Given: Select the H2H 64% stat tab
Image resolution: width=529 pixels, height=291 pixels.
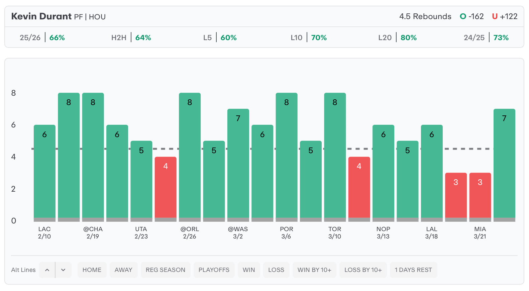Looking at the screenshot, I should pyautogui.click(x=131, y=37).
